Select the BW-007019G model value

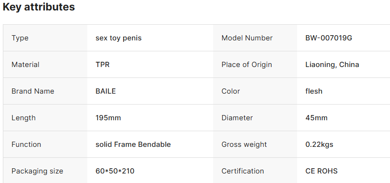coord(328,38)
